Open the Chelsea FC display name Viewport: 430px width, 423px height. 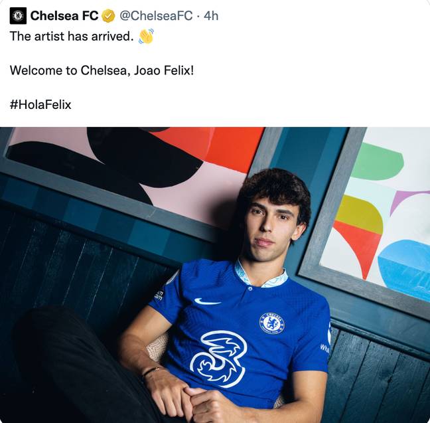64,15
